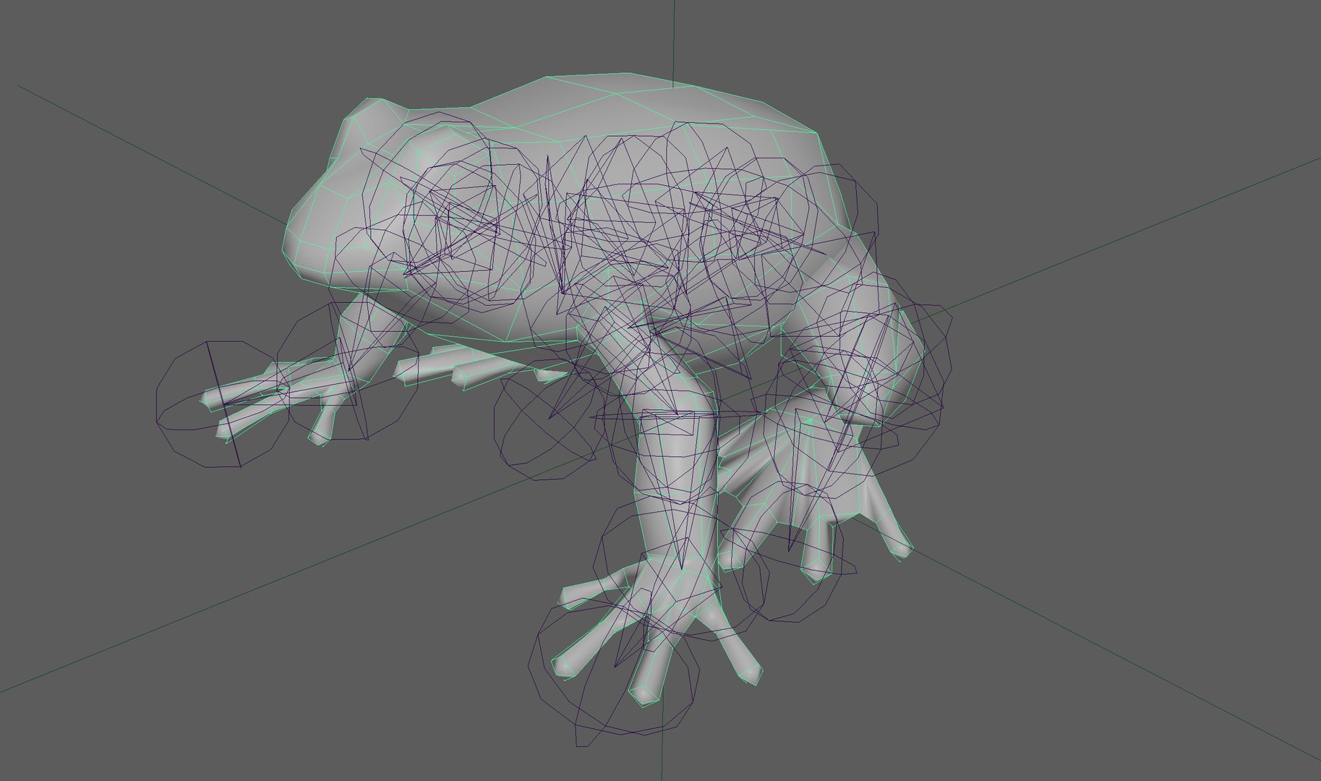
Task: Click the frog's front leg forearm mesh
Action: [676, 481]
